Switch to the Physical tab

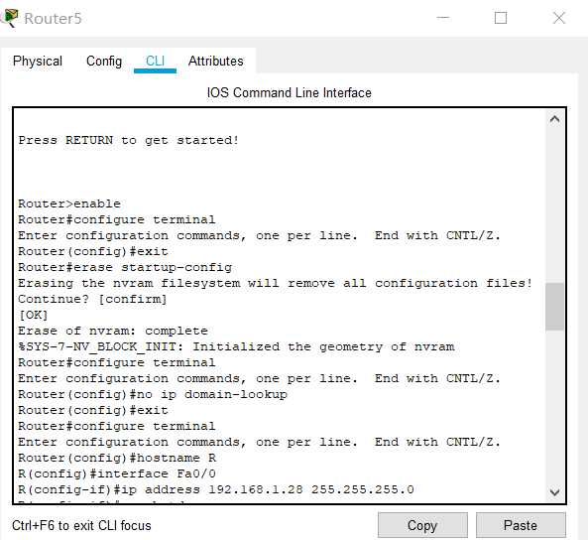click(38, 61)
